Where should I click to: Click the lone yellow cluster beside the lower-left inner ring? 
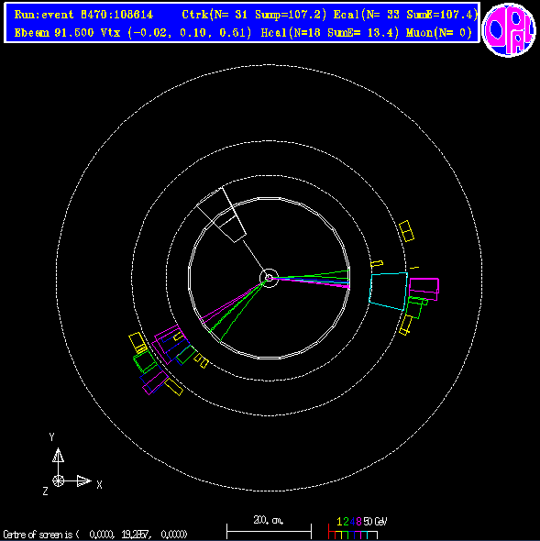201,360
